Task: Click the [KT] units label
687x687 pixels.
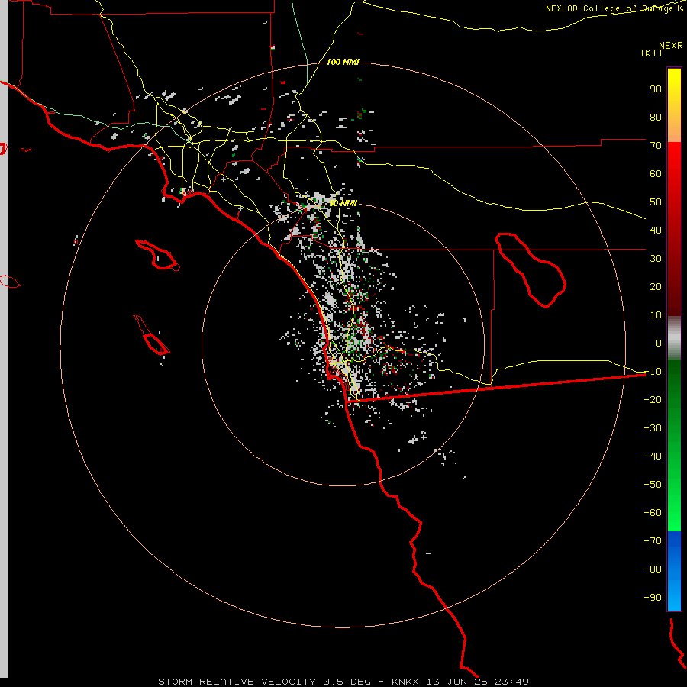Action: click(x=652, y=53)
